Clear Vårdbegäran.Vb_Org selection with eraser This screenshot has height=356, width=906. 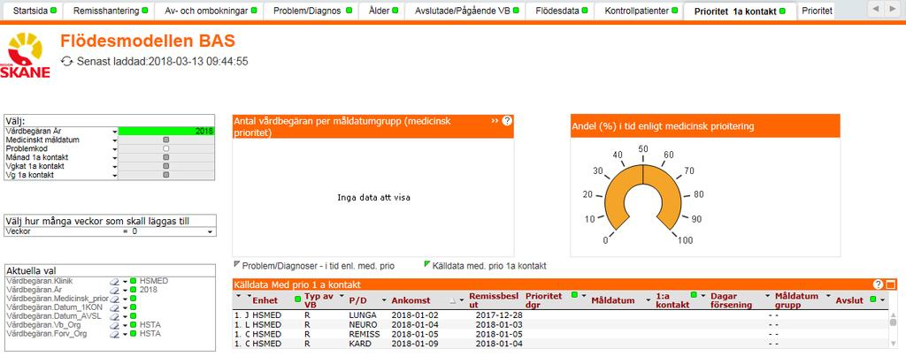[x=114, y=325]
